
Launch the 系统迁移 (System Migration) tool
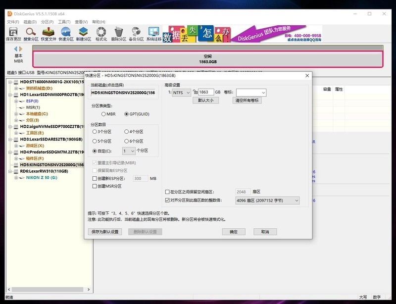pyautogui.click(x=154, y=34)
